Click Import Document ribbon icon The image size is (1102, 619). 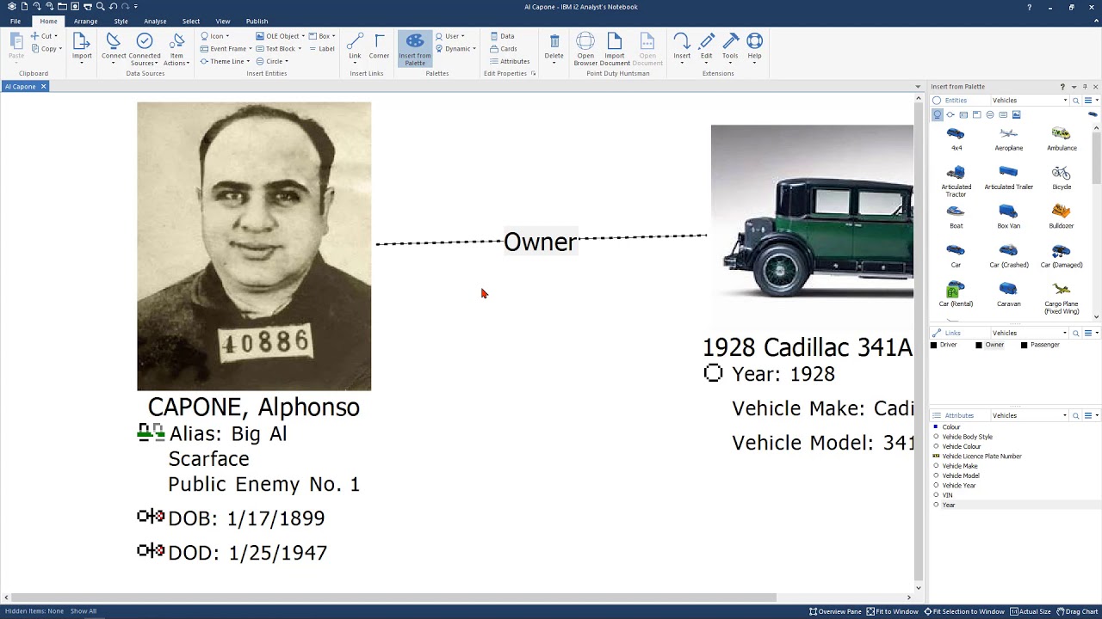[615, 49]
